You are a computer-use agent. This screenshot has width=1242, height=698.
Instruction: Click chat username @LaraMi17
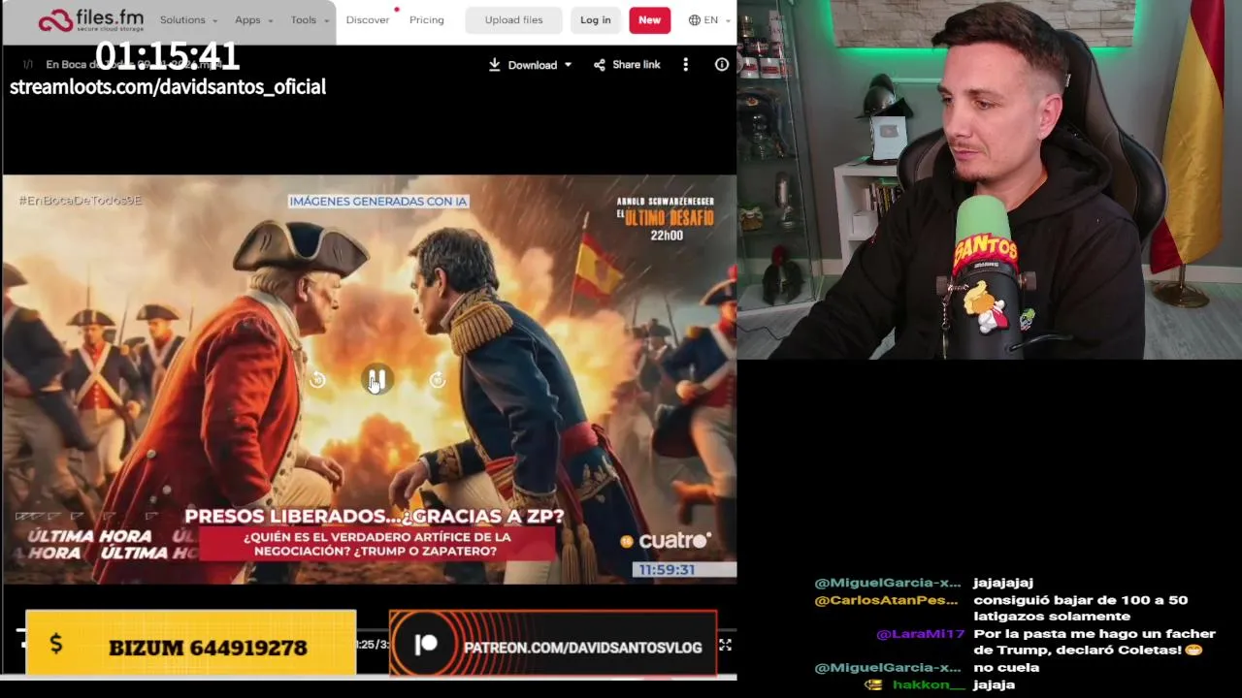tap(920, 634)
